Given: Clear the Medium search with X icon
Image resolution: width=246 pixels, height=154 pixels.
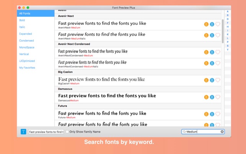Looking at the screenshot, I should pyautogui.click(x=222, y=132).
